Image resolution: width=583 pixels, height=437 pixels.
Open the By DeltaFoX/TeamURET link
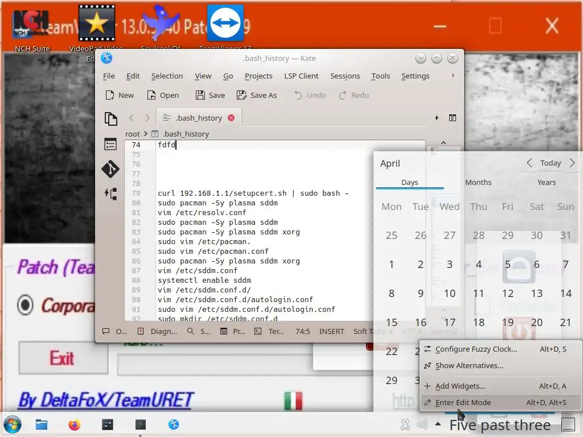click(106, 400)
